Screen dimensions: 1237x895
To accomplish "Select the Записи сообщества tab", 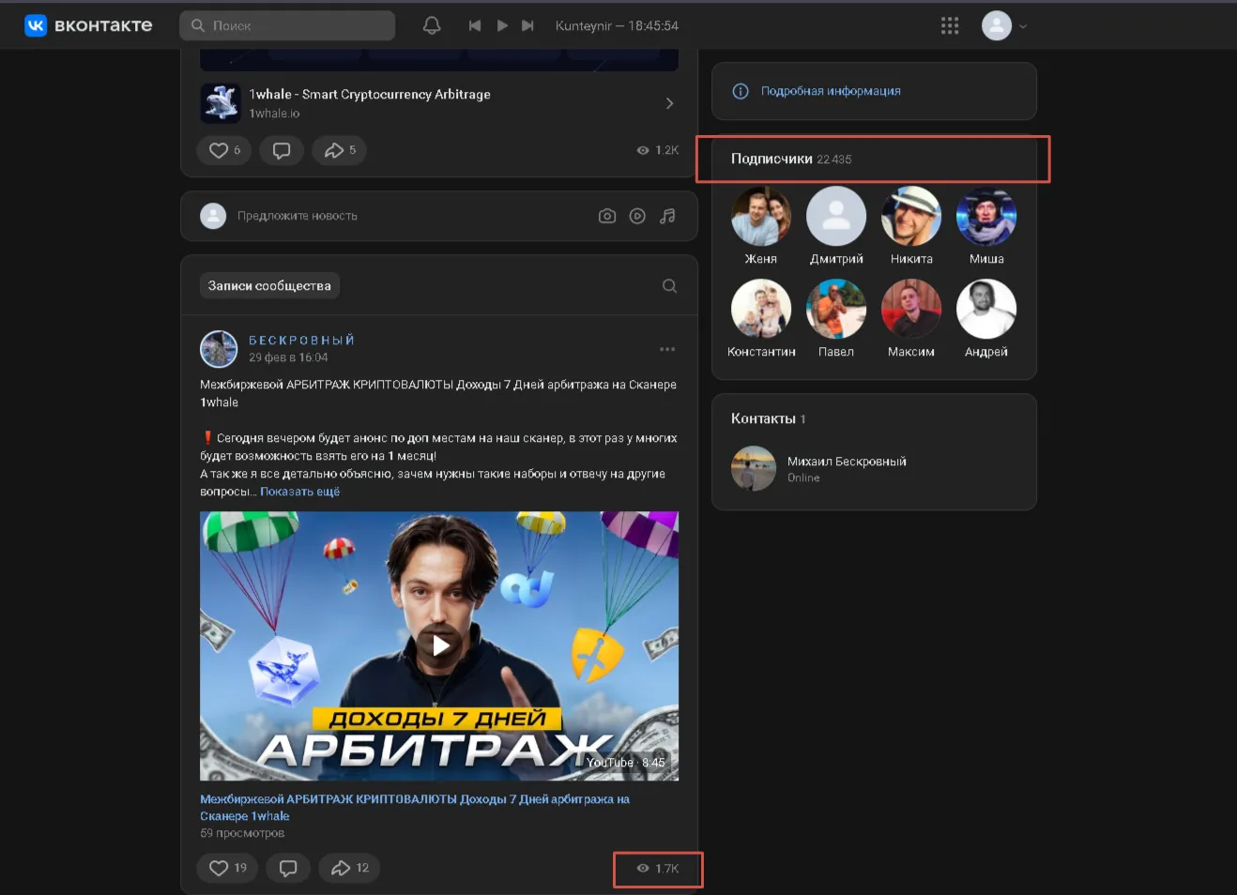I will pyautogui.click(x=269, y=285).
